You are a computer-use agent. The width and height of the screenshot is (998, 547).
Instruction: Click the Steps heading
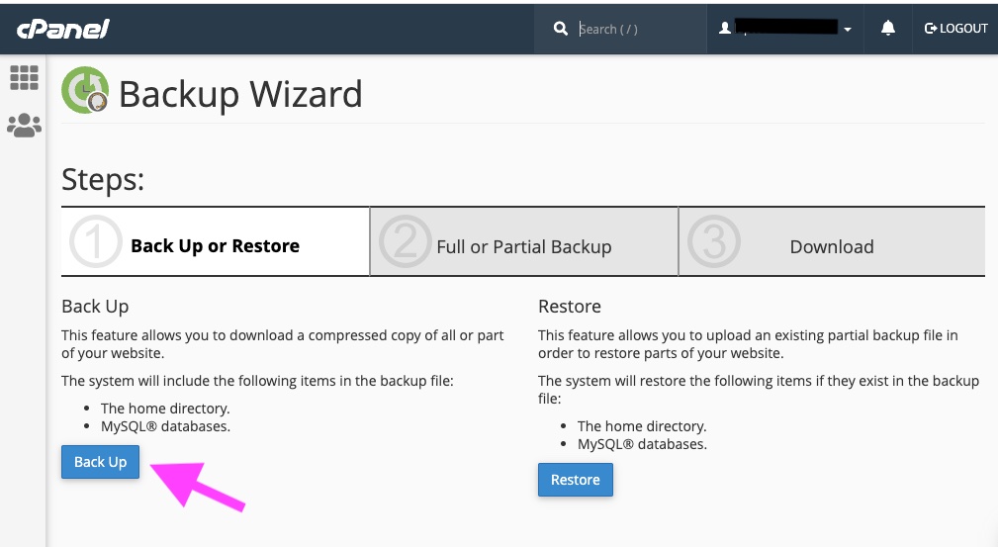click(103, 179)
